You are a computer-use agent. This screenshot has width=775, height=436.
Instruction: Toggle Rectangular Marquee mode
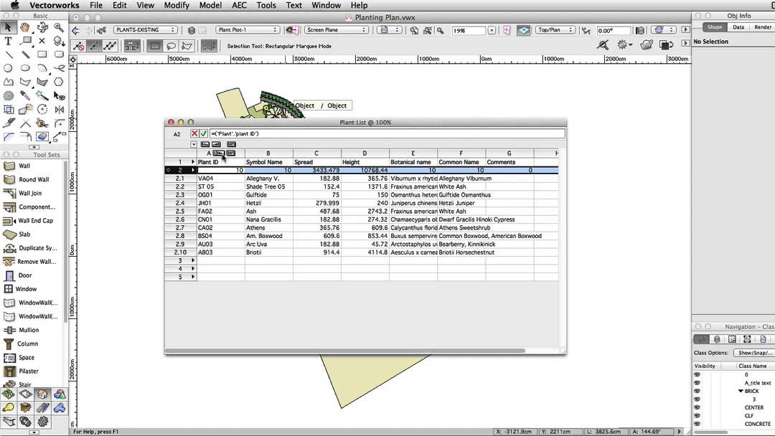click(155, 46)
